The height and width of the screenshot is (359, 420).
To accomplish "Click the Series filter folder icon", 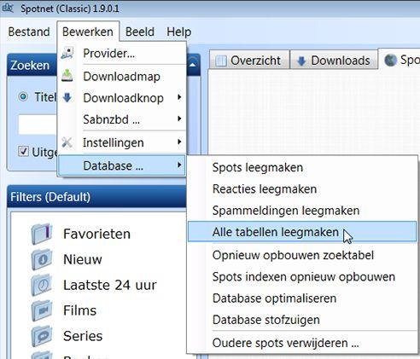I will 41,336.
